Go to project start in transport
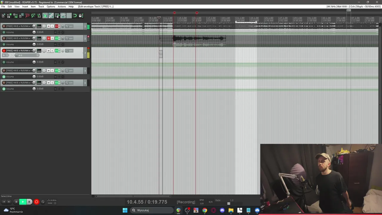 4,202
